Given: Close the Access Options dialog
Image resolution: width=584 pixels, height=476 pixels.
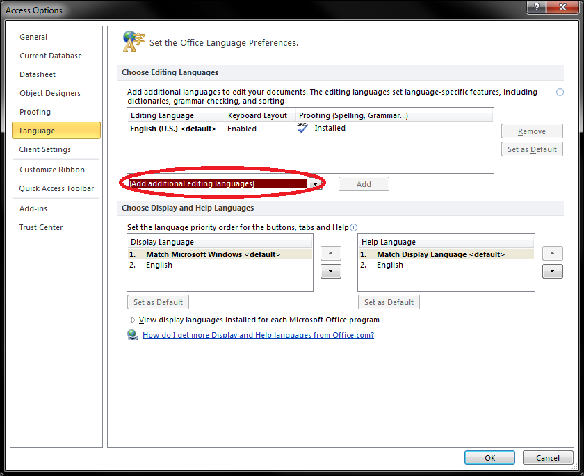Looking at the screenshot, I should [562, 7].
